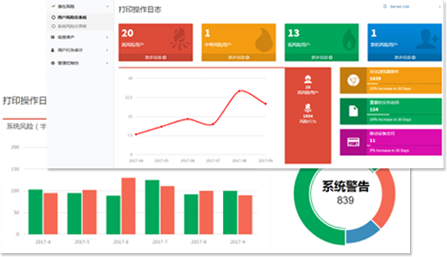
Task: Click the user avatar icon in red panel
Action: [308, 79]
